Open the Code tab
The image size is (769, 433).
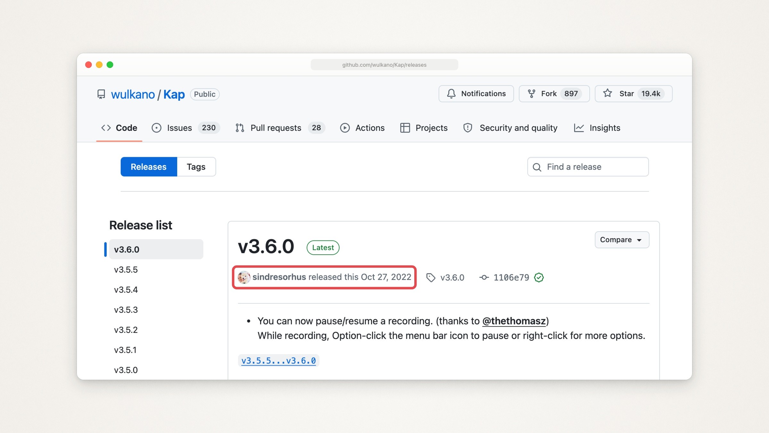[x=119, y=128]
